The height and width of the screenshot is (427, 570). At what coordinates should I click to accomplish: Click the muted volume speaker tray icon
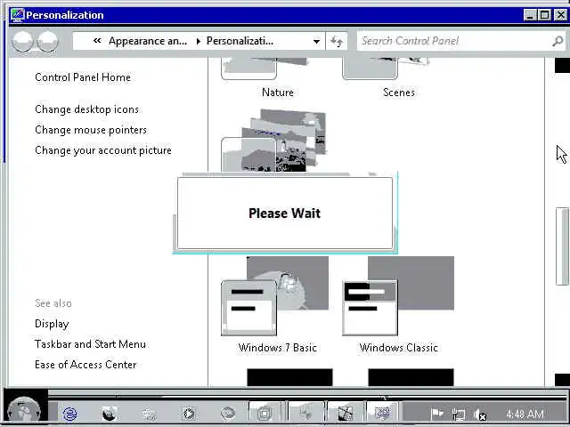tap(480, 414)
